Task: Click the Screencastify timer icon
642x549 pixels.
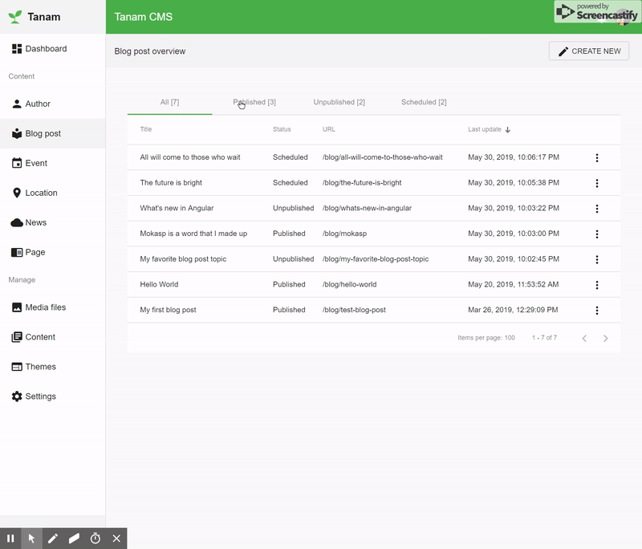Action: coord(95,539)
